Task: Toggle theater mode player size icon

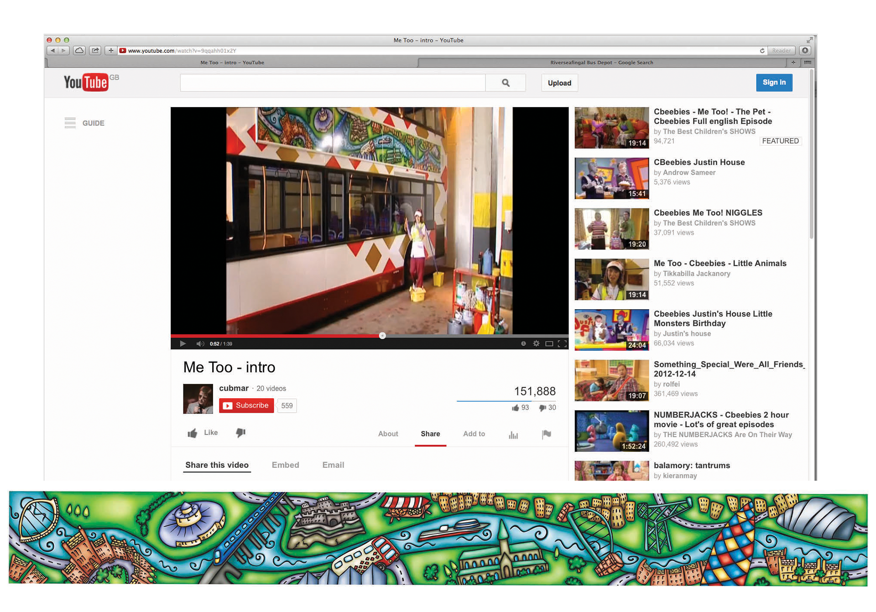Action: (549, 344)
